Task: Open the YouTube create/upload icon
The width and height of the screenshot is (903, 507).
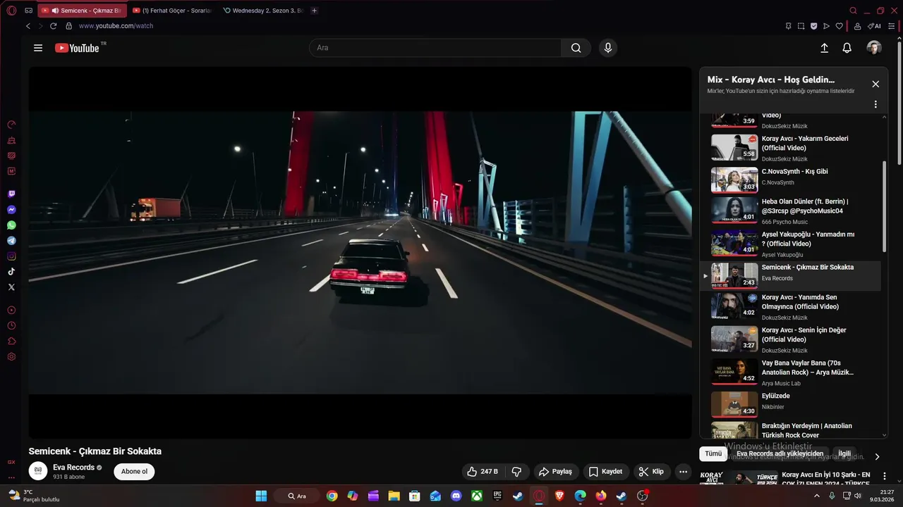Action: [x=824, y=48]
